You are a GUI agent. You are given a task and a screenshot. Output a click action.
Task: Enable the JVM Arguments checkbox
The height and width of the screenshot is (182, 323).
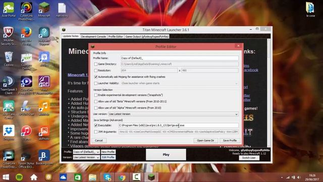95,132
